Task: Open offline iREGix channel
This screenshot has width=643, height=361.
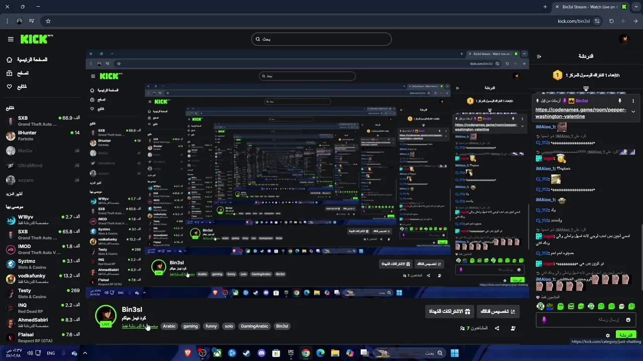Action: click(43, 150)
